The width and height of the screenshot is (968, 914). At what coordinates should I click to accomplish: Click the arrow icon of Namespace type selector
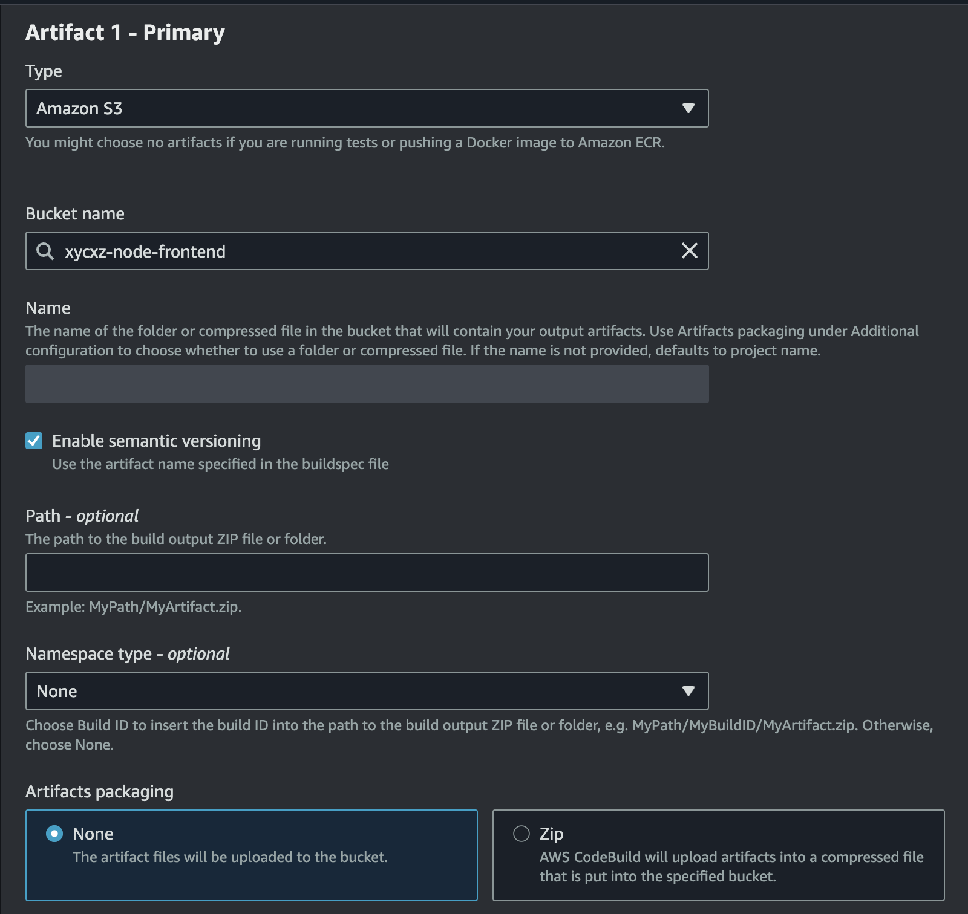coord(688,691)
